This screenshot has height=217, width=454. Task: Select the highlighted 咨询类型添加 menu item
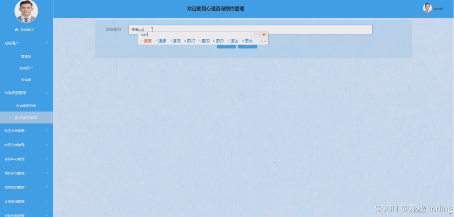pos(26,118)
